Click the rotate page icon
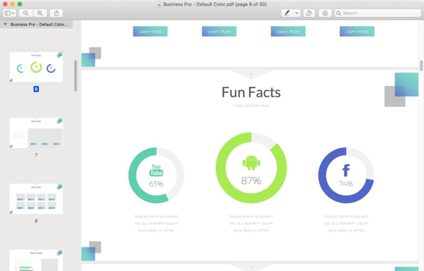This screenshot has height=271, width=424. (309, 13)
